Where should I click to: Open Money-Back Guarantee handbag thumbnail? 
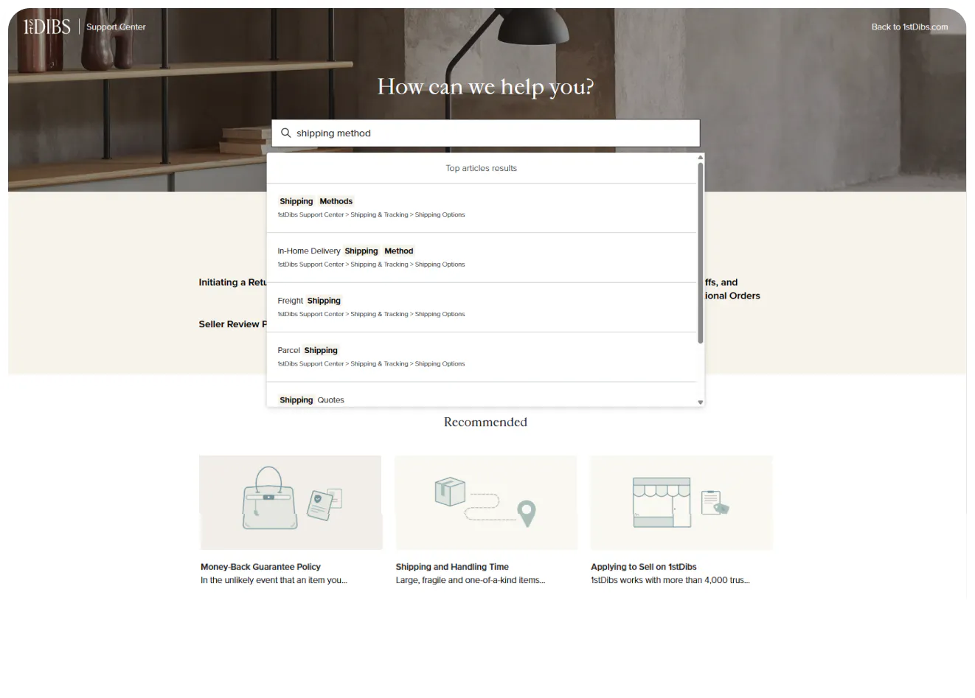pyautogui.click(x=291, y=503)
